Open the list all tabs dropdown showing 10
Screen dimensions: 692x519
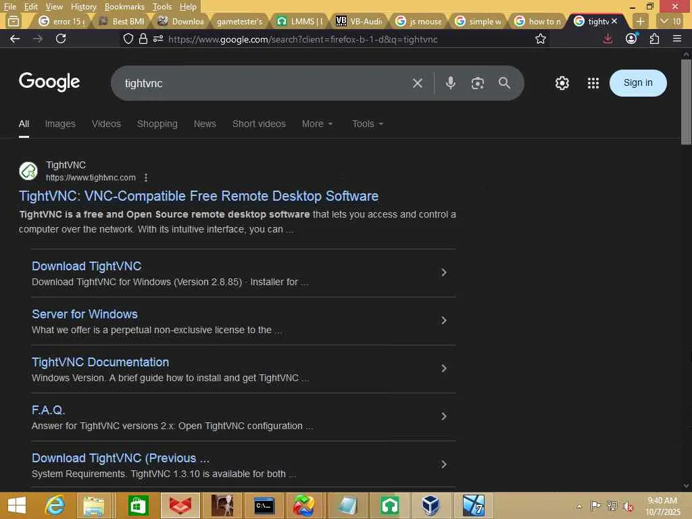(x=670, y=21)
